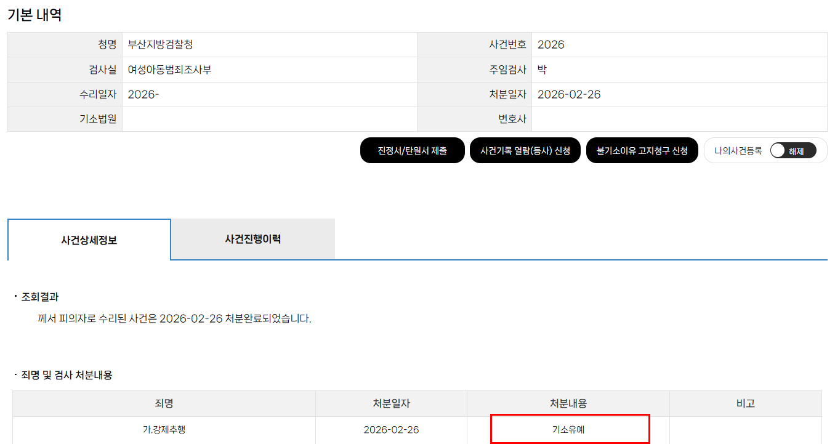835x444 pixels.
Task: Click the 조회결과 section heading
Action: (39, 297)
